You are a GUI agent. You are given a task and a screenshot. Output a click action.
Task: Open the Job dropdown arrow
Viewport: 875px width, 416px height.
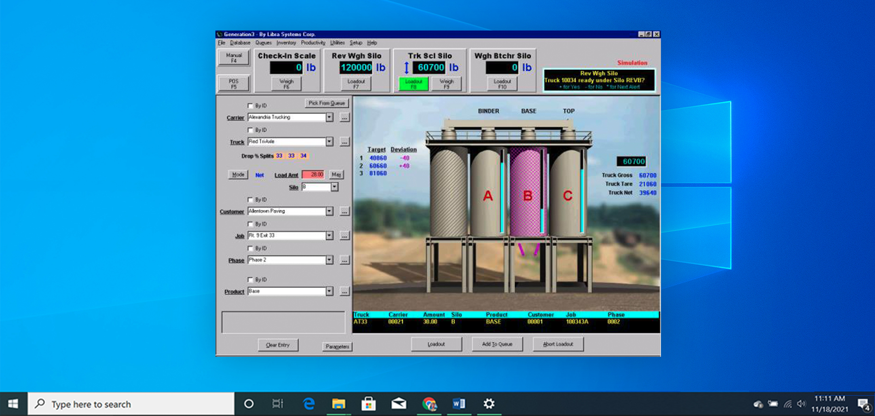pyautogui.click(x=329, y=236)
